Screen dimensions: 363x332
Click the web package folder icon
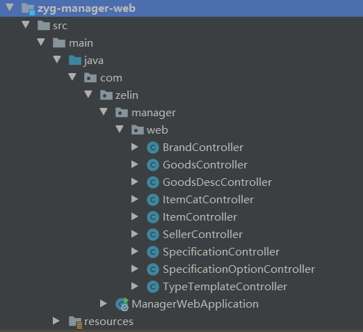point(138,130)
